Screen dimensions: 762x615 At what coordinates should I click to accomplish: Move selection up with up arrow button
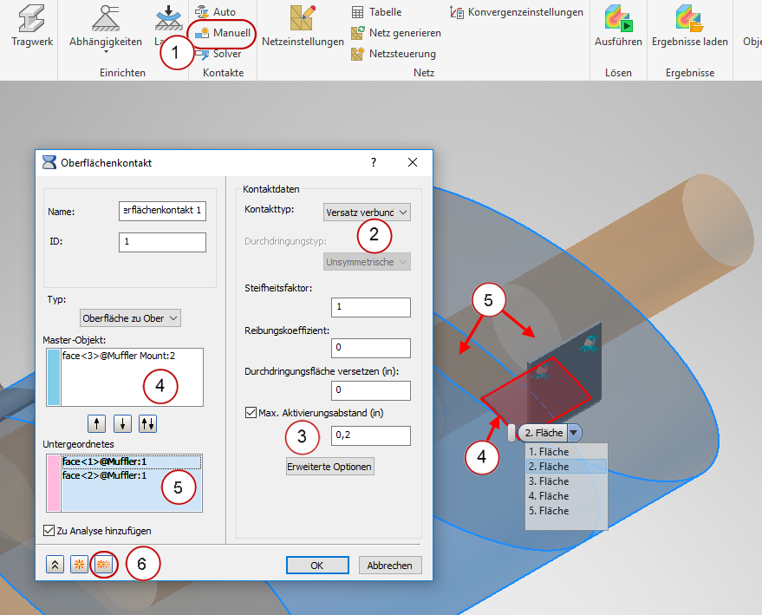tap(97, 424)
